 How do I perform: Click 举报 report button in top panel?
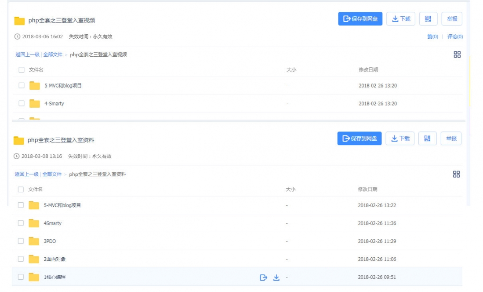coord(452,19)
